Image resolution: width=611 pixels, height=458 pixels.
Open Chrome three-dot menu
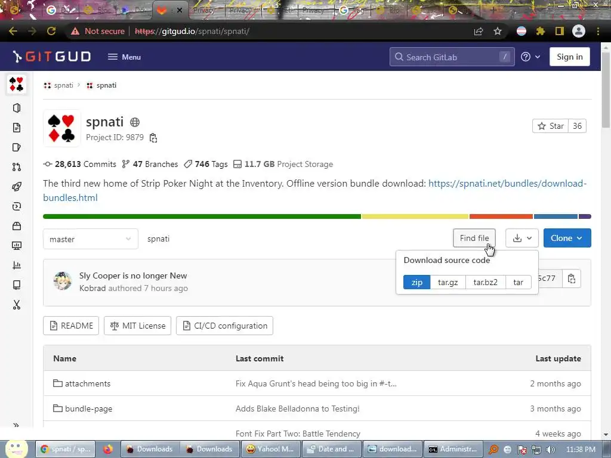(598, 31)
